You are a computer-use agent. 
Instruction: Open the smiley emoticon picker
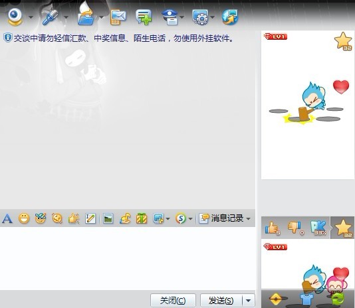[24, 218]
